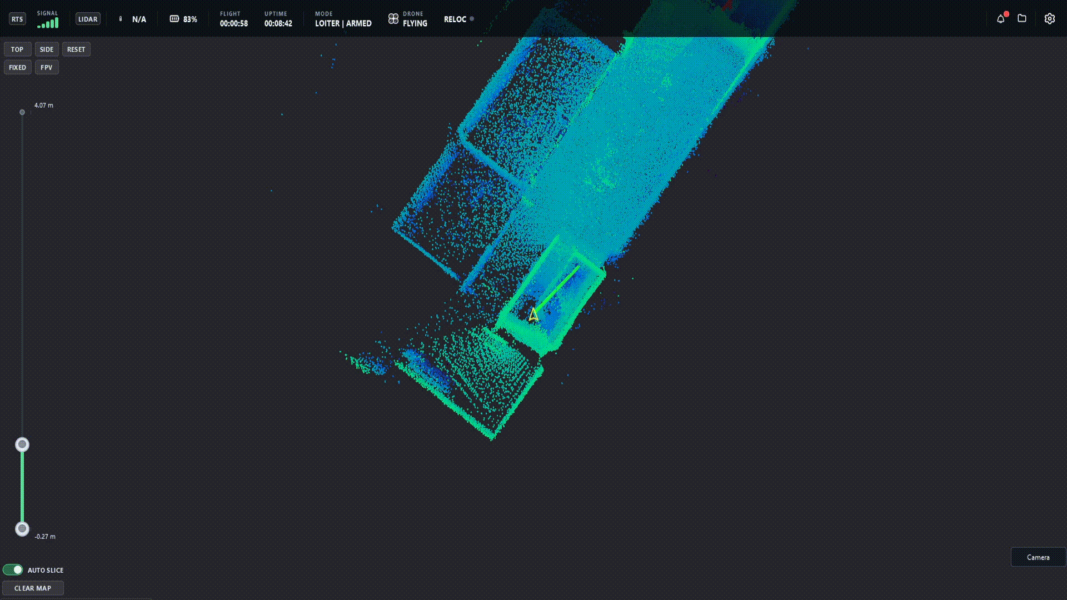This screenshot has width=1067, height=600.
Task: Enable FPV view mode
Action: point(47,67)
